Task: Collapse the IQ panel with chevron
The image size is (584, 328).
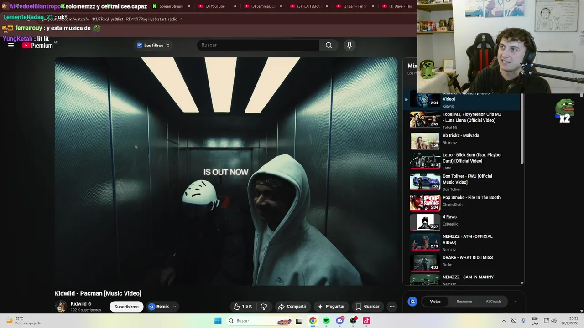Action: click(x=516, y=302)
